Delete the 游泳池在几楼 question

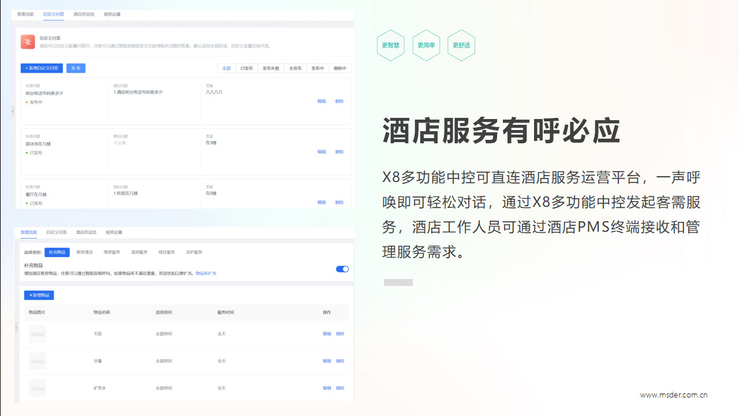point(339,152)
